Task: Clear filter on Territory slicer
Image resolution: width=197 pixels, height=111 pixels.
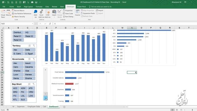Action: tap(34, 46)
